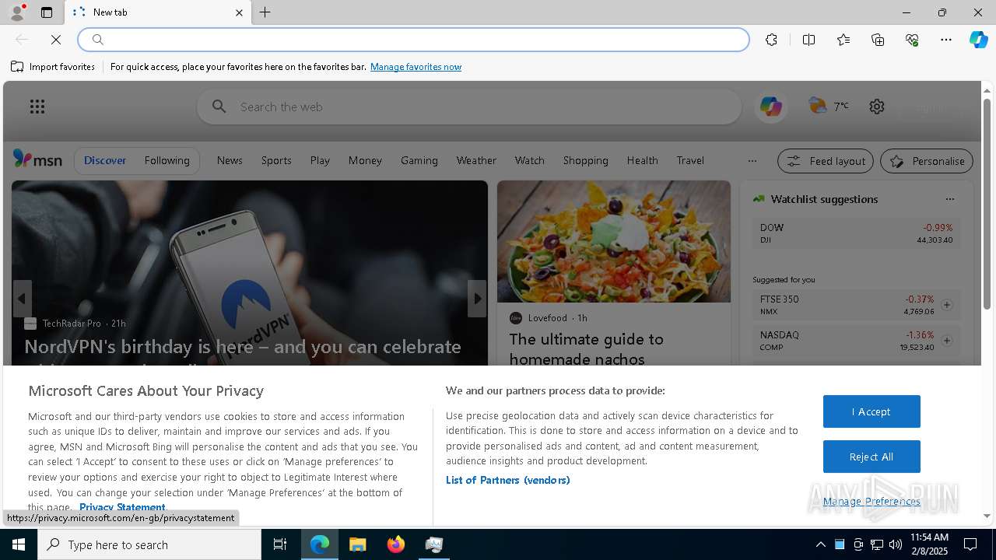Add NASDAQ to watchlist
Viewport: 996px width, 560px height.
tap(946, 341)
